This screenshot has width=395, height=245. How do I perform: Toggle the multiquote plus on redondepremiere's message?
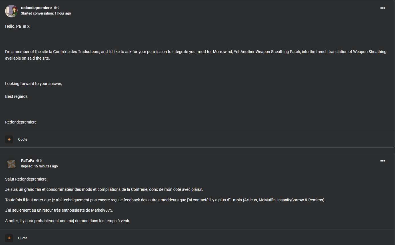click(x=9, y=139)
